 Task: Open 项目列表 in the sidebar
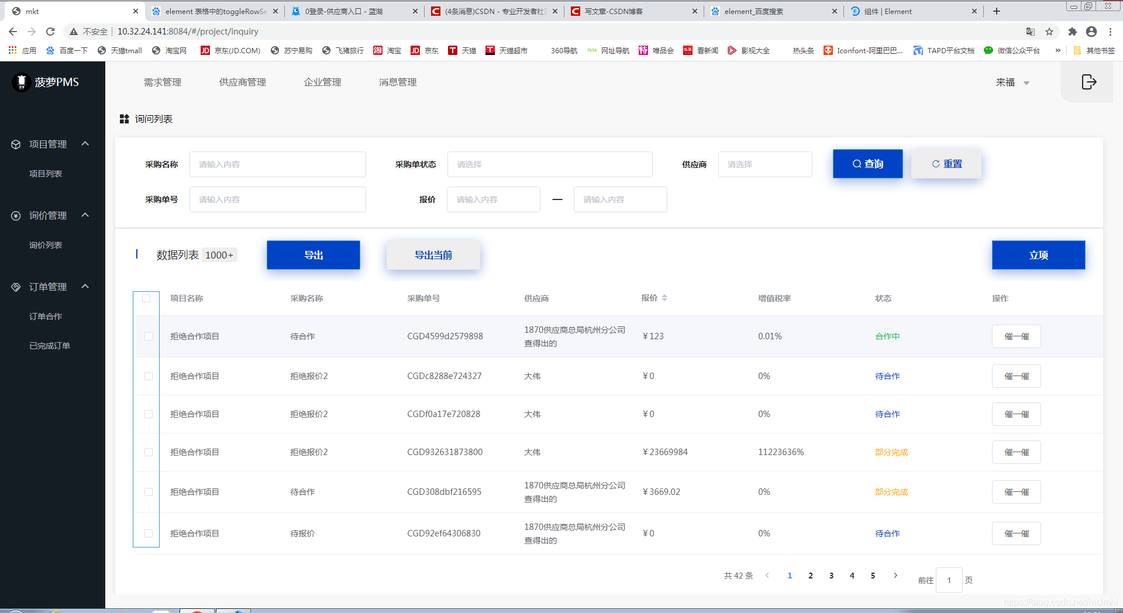coord(46,174)
